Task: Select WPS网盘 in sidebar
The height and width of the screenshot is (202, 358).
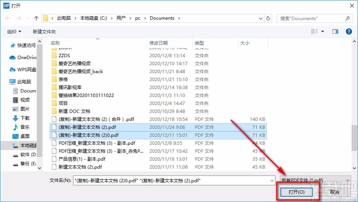Action: [23, 69]
